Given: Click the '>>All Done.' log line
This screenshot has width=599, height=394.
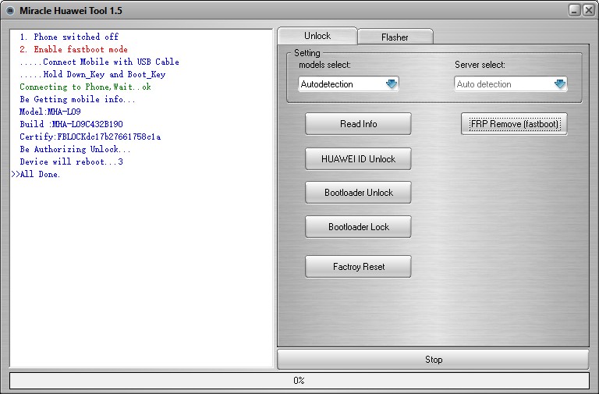Looking at the screenshot, I should point(36,174).
